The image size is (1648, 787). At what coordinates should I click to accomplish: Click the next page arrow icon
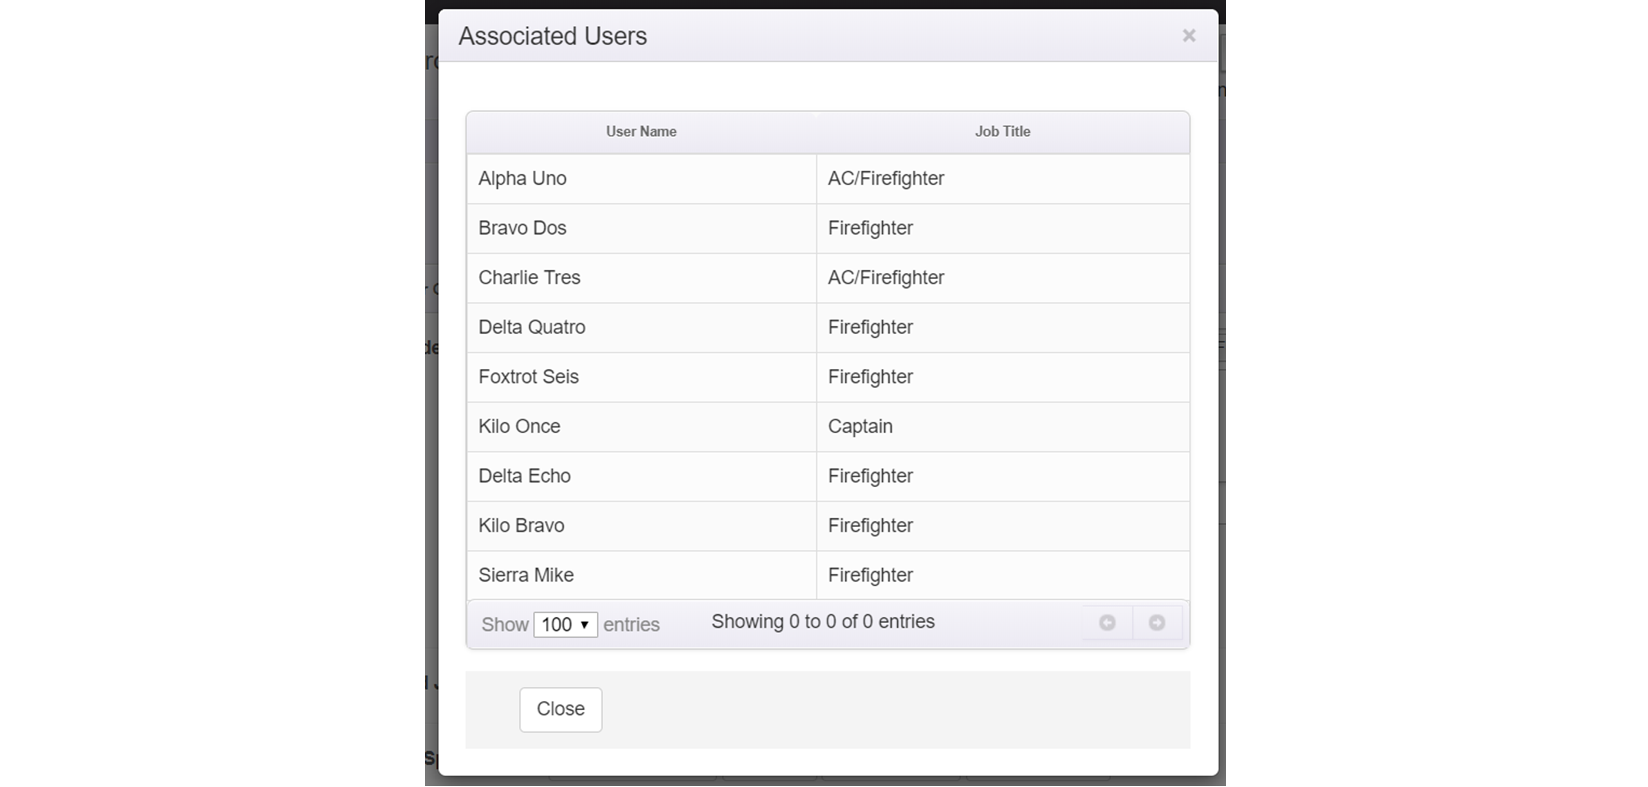tap(1156, 623)
